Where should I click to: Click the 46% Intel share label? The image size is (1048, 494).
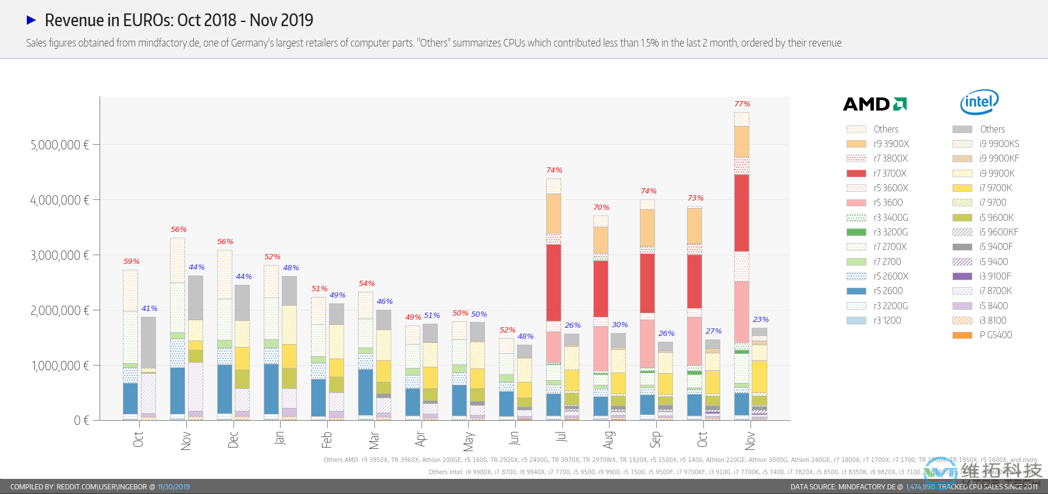point(384,302)
